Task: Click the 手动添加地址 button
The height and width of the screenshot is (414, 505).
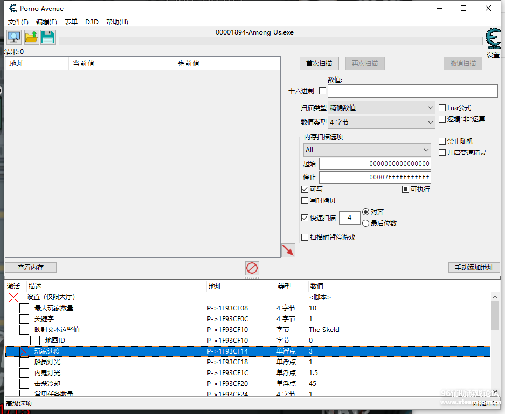Action: coord(474,268)
